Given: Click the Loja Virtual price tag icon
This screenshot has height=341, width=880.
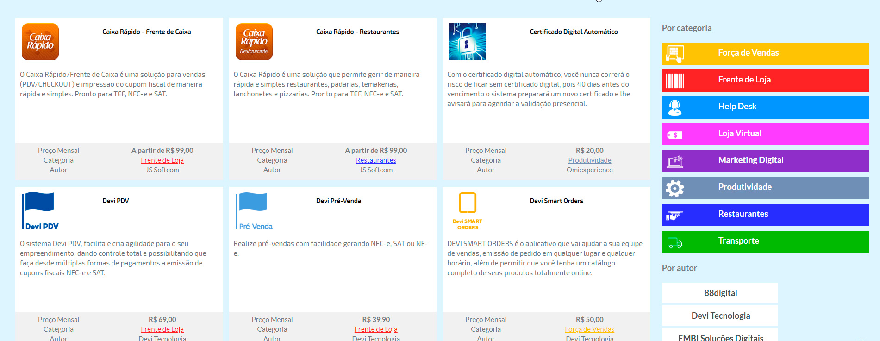Looking at the screenshot, I should pos(675,135).
